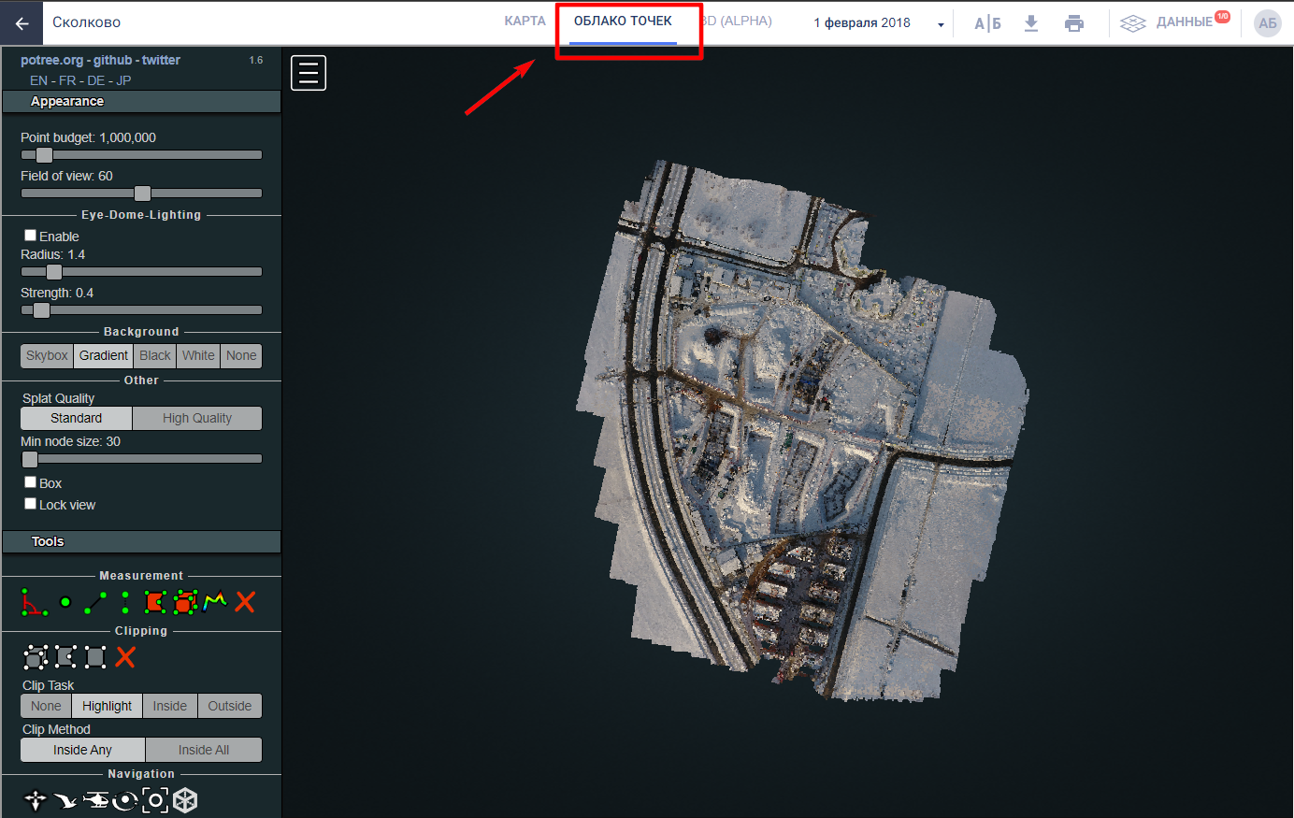Open the date dropdown showing 1 февраля 2018
This screenshot has height=818, width=1294.
pos(879,23)
